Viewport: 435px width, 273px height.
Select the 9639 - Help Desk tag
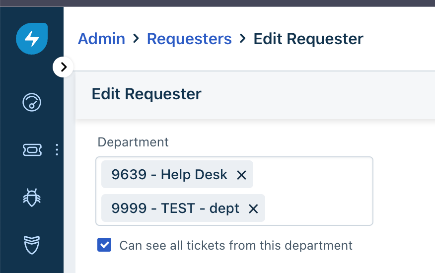(169, 175)
